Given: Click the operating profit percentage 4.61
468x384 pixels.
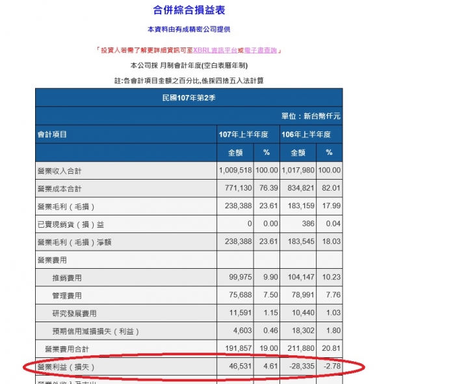Looking at the screenshot, I should (x=270, y=366).
